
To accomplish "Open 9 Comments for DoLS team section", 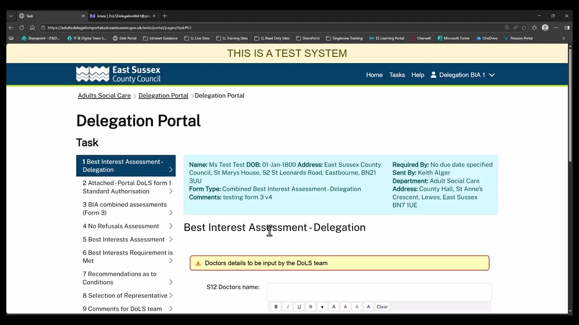I will pyautogui.click(x=126, y=309).
